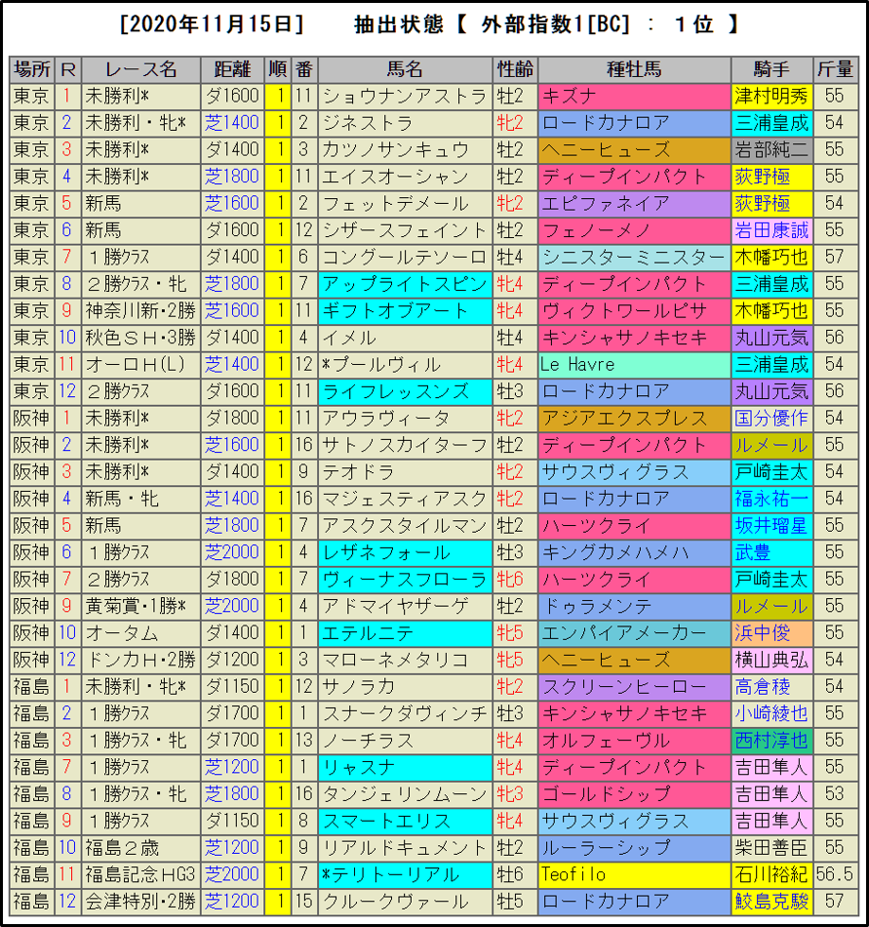The height and width of the screenshot is (927, 869).
Task: Open jockey 津村明秀 in first row
Action: tap(771, 96)
